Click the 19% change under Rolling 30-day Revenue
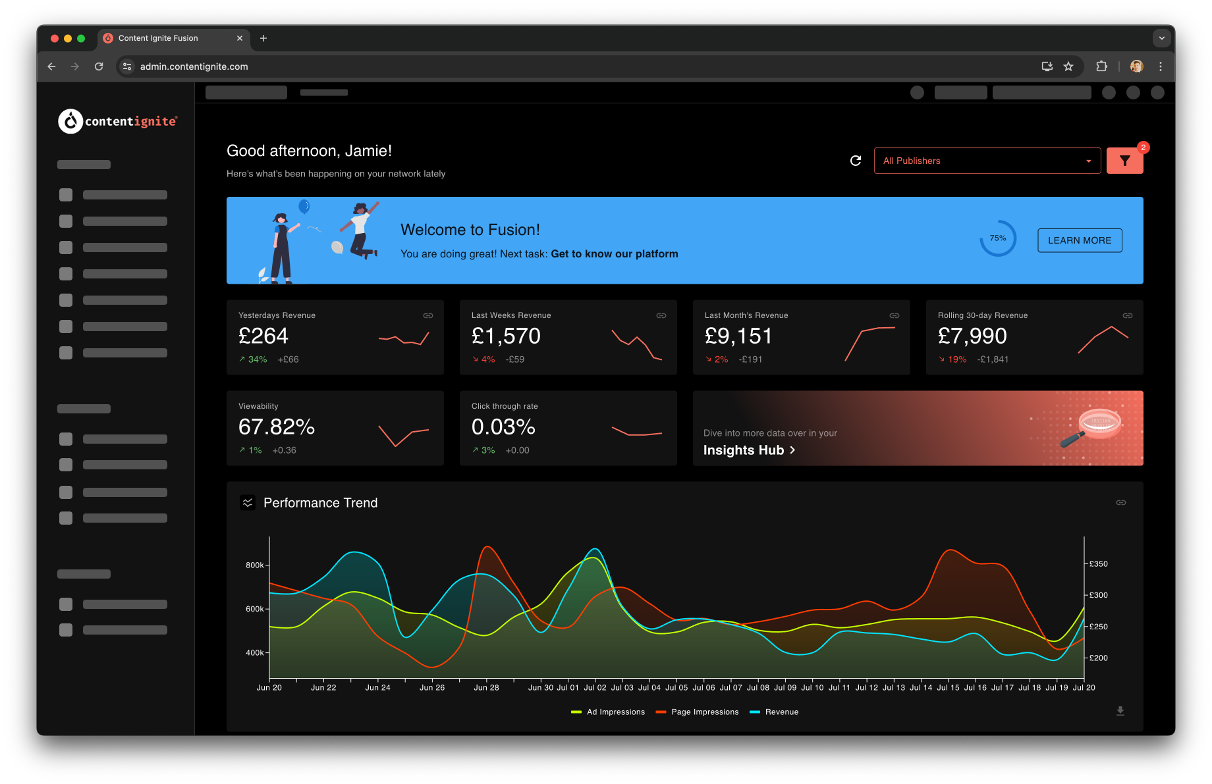This screenshot has width=1212, height=784. pos(952,359)
